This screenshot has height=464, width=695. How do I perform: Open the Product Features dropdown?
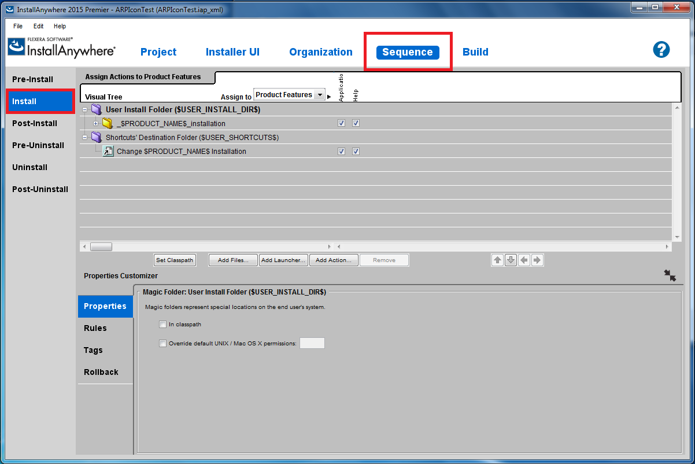[x=289, y=95]
